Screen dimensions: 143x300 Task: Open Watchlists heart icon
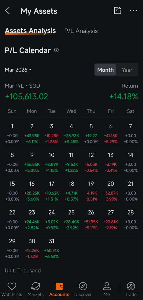(12, 287)
